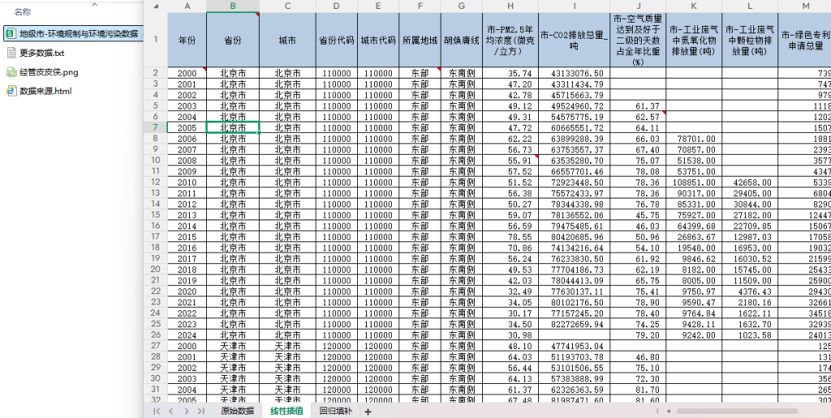Sort file list by 名称 column header
831x418 pixels.
(22, 12)
